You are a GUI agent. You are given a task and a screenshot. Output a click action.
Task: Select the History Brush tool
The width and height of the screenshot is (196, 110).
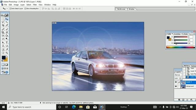click(7, 32)
